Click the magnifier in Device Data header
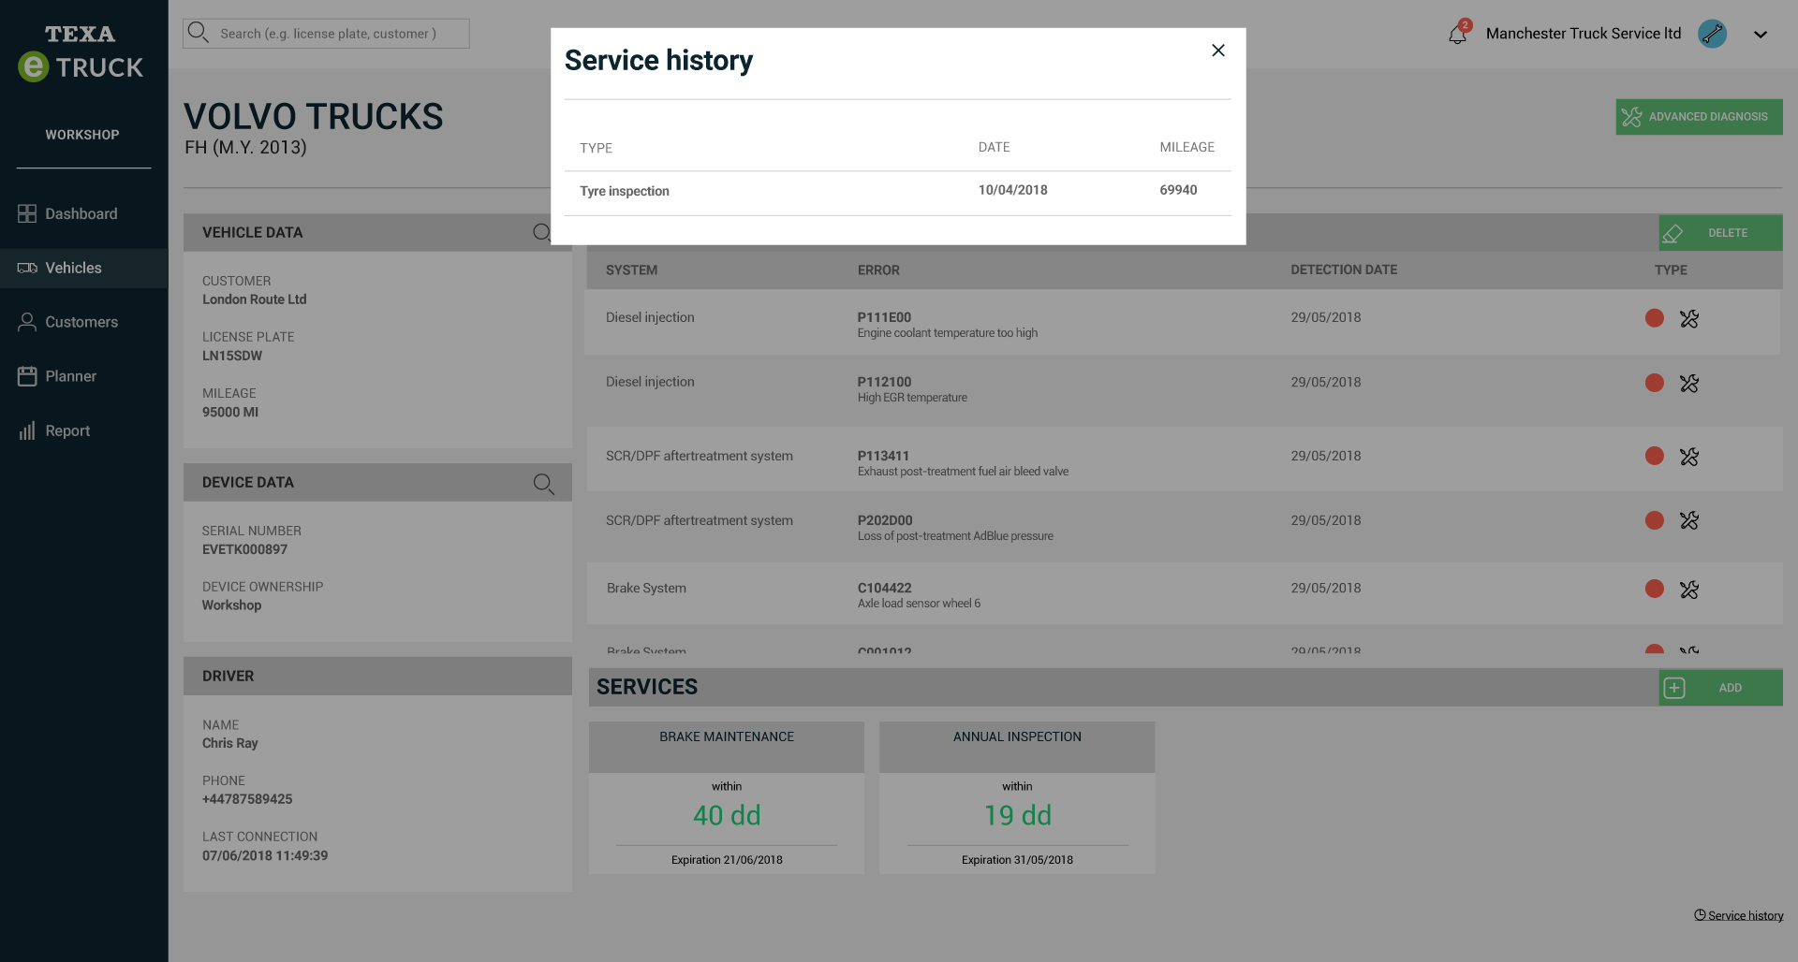 tap(543, 483)
